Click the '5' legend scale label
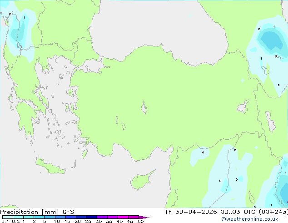 pos(45,221)
